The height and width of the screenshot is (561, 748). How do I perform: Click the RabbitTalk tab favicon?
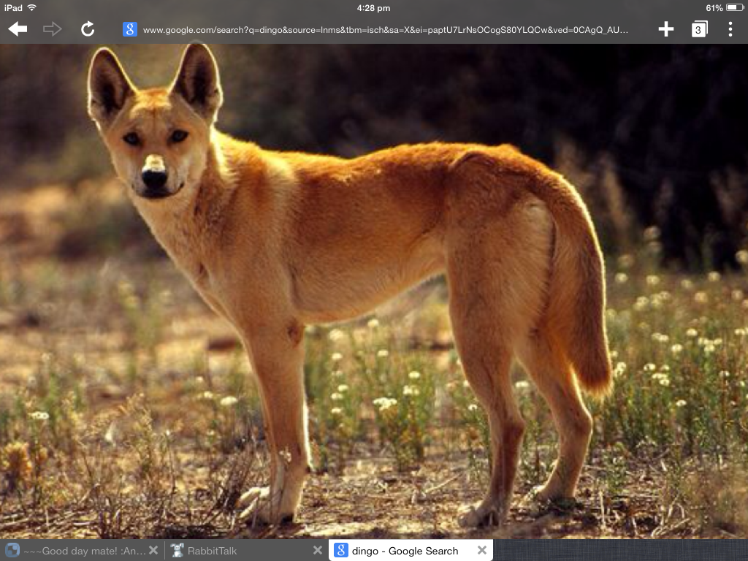pyautogui.click(x=176, y=551)
